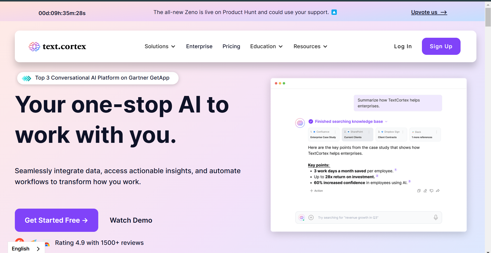The height and width of the screenshot is (253, 491).
Task: Click the Product Hunt icon in the banner
Action: [x=334, y=12]
